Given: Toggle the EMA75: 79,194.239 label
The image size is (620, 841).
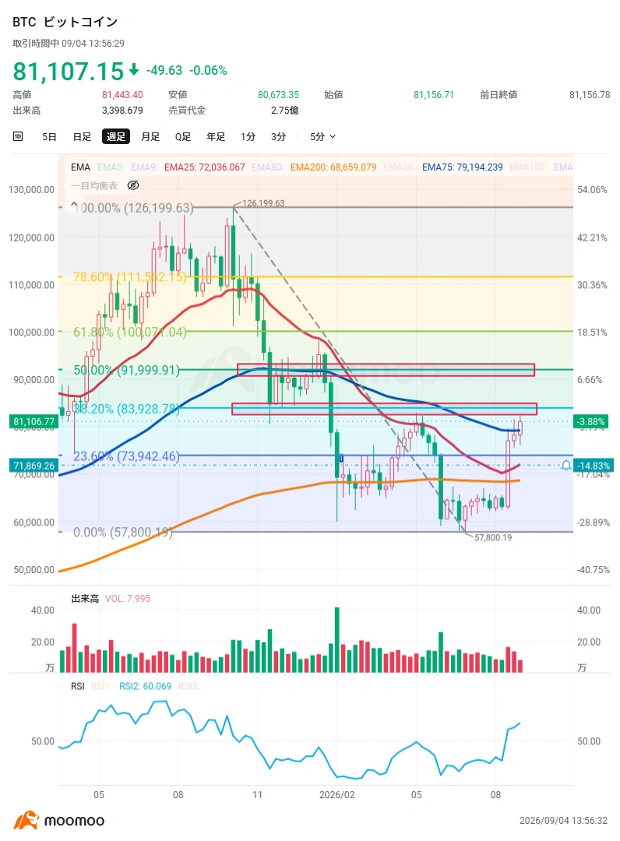Looking at the screenshot, I should 463,167.
